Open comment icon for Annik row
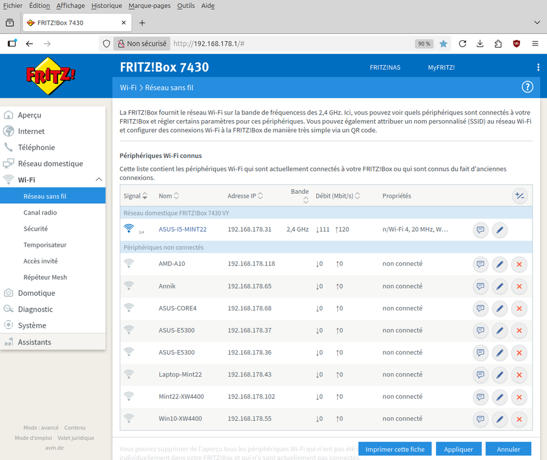Screen dimensions: 547x460 [x=480, y=286]
